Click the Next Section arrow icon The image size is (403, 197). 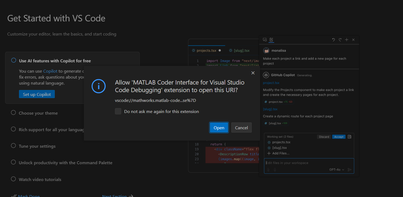(x=131, y=196)
